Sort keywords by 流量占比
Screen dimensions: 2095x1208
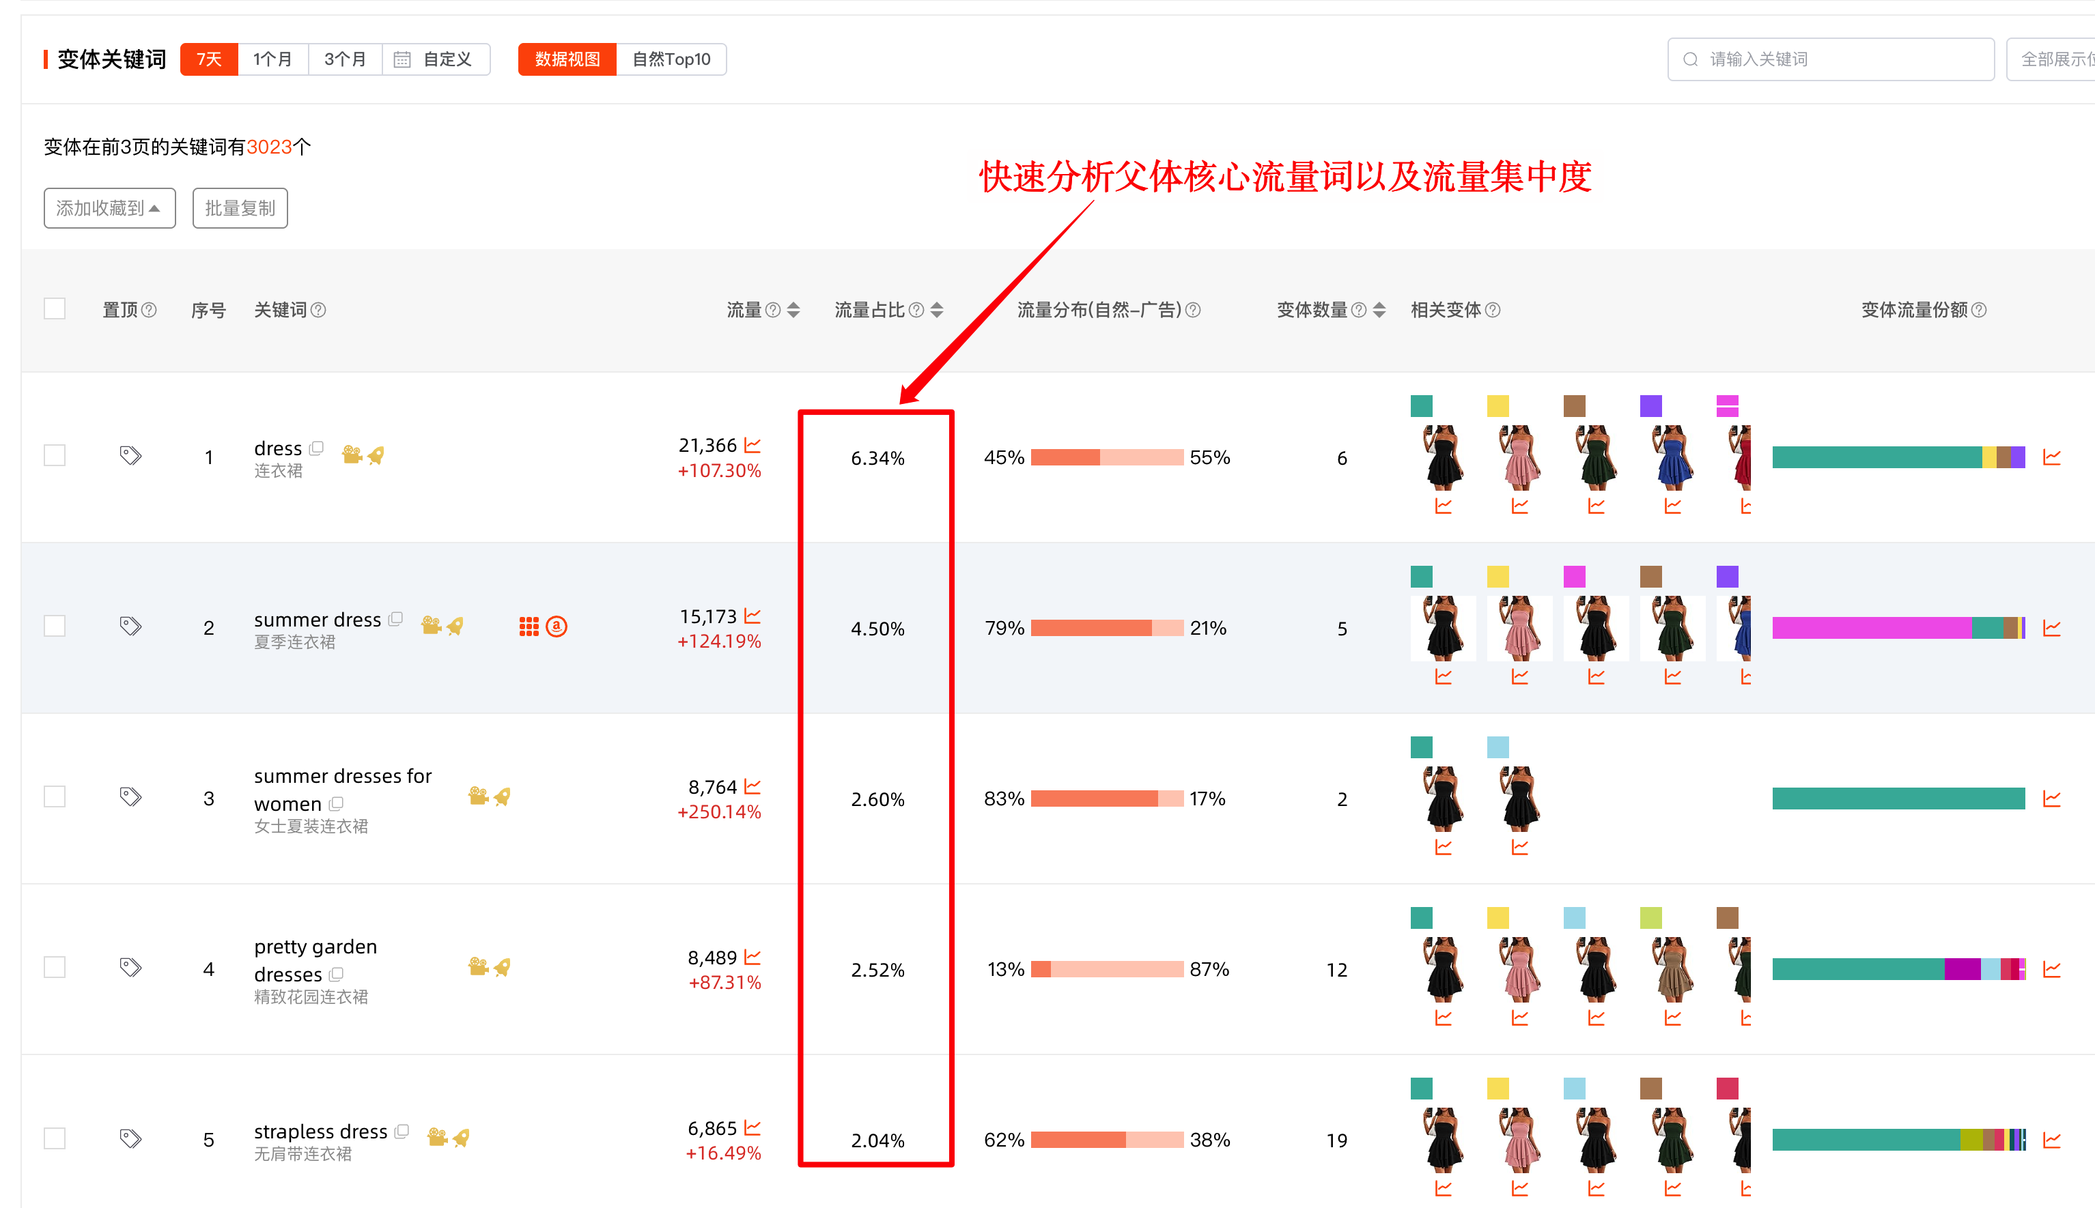point(937,309)
